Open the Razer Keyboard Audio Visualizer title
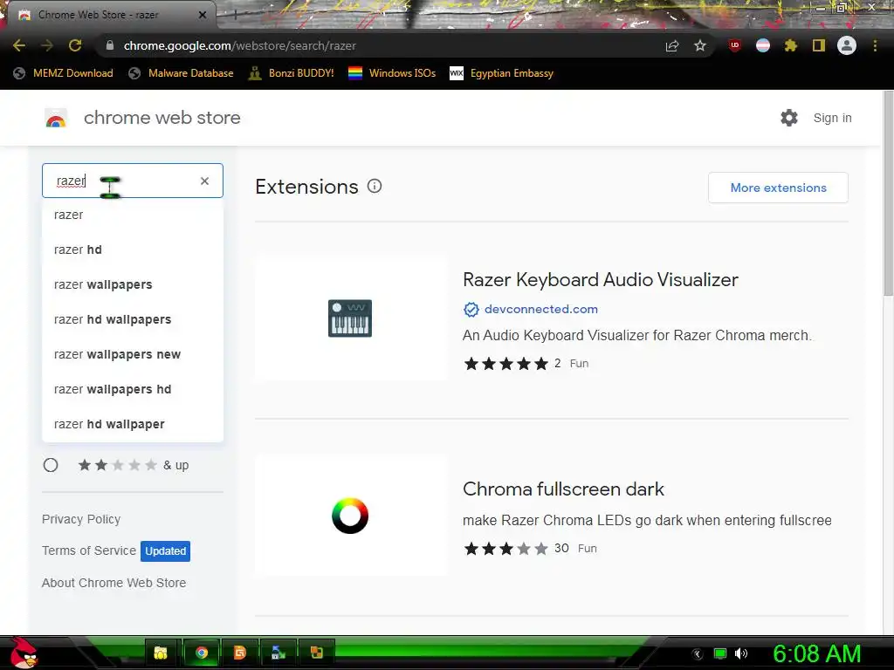This screenshot has height=670, width=894. click(x=601, y=280)
